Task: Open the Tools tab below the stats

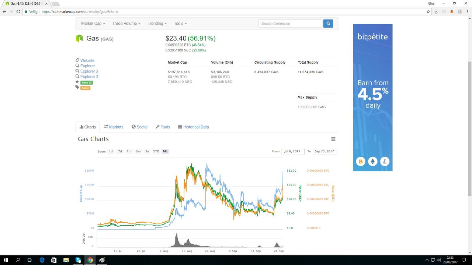Action: pyautogui.click(x=163, y=127)
